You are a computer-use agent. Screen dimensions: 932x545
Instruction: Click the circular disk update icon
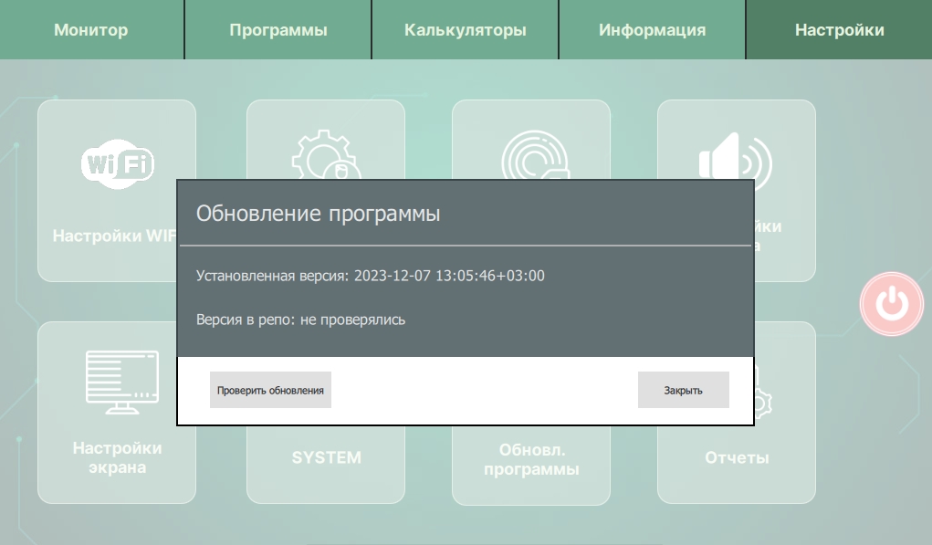[535, 155]
